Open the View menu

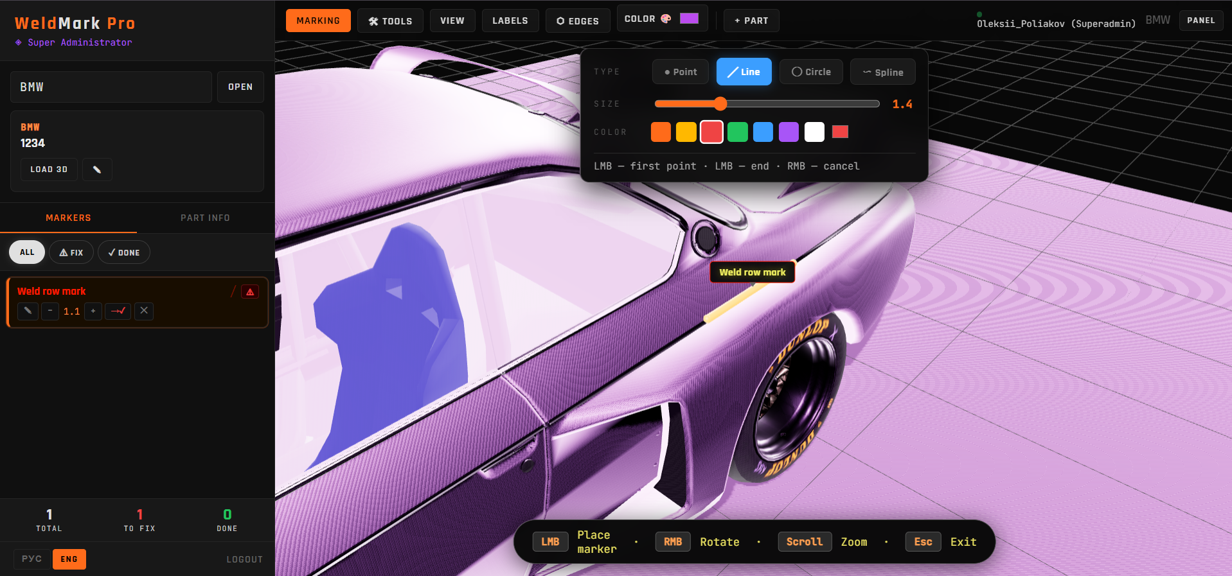click(x=452, y=21)
